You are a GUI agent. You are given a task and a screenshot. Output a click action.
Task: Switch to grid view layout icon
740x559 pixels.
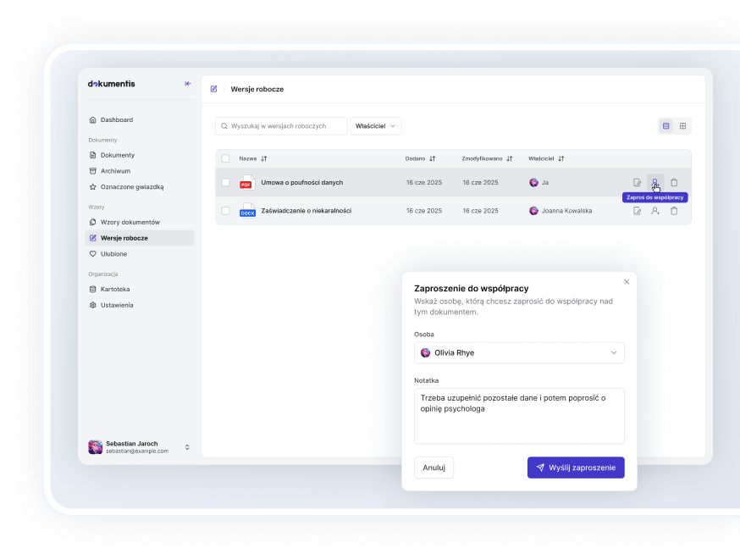(683, 126)
